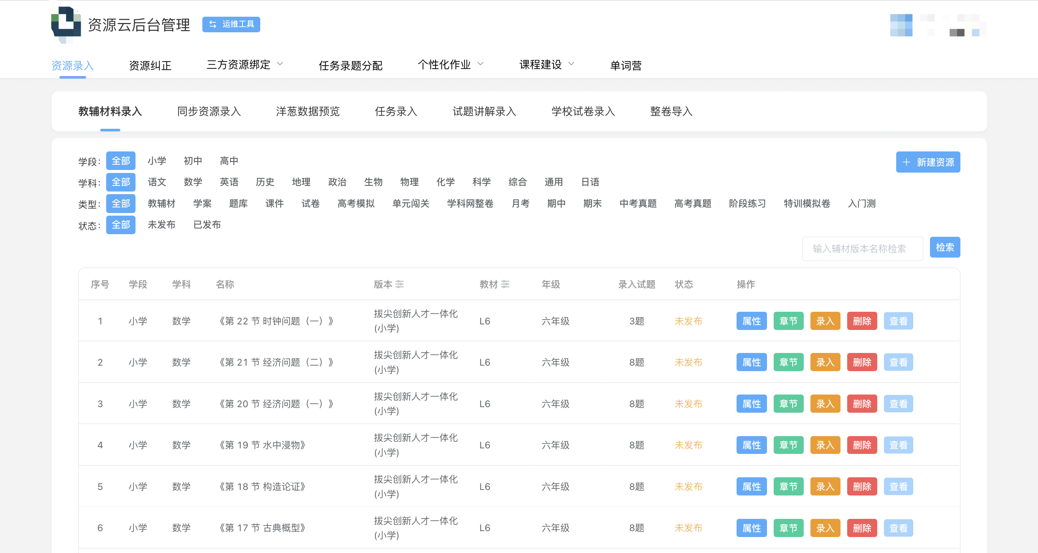Filter 学科 by 数学

[x=193, y=182]
